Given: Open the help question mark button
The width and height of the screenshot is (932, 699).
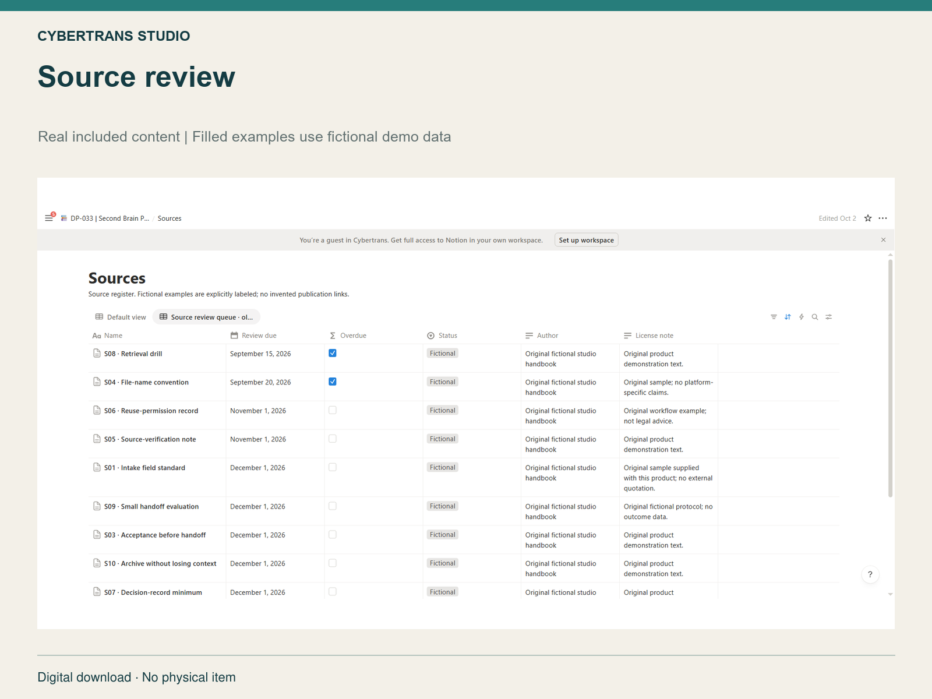Looking at the screenshot, I should coord(870,574).
